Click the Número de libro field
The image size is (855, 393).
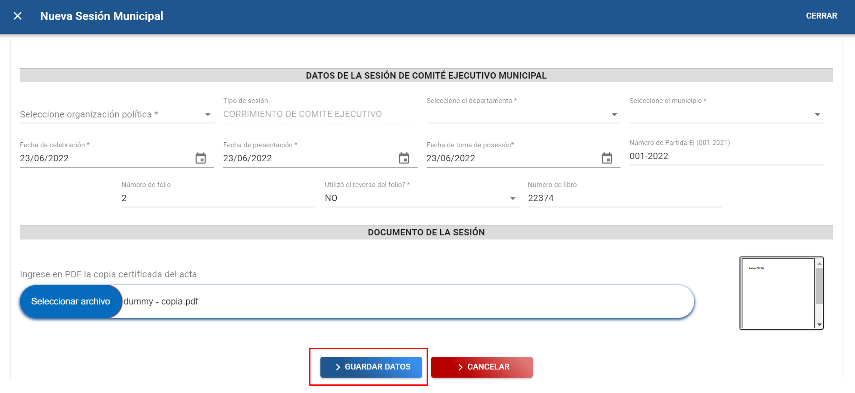pyautogui.click(x=625, y=198)
